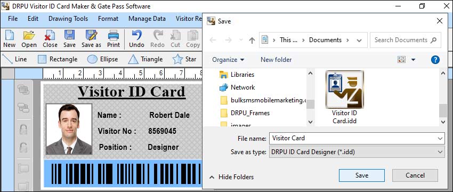Image resolution: width=453 pixels, height=192 pixels.
Task: Close the Save dialog with X
Action: [x=440, y=21]
